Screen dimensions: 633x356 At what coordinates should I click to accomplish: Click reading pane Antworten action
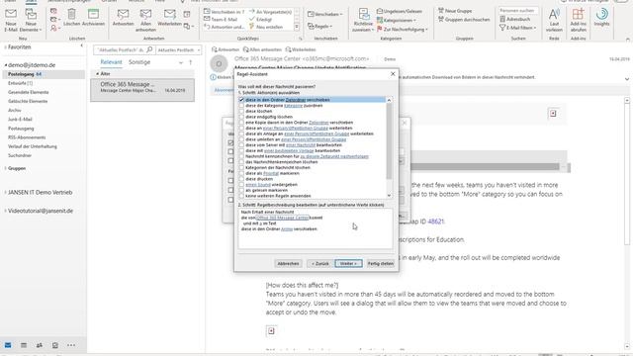click(x=226, y=49)
